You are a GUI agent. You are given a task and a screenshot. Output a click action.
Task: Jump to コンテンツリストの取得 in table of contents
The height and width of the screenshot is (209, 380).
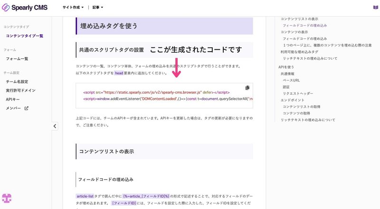coord(301,107)
